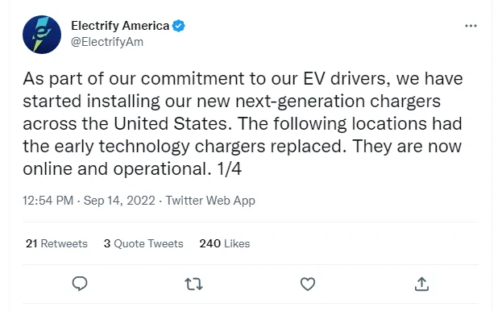
Task: Like the tweet with the heart icon
Action: [x=308, y=284]
